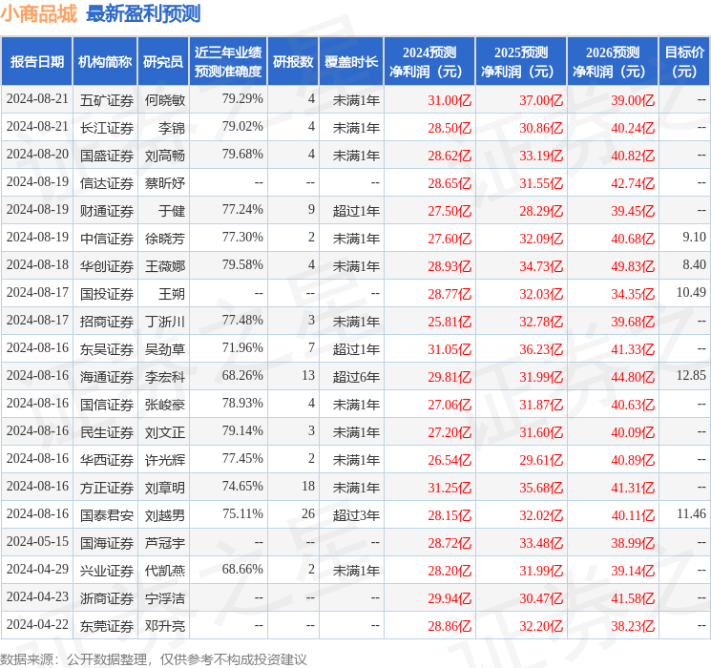
Task: Select 东莞证券 institution cell
Action: pyautogui.click(x=107, y=626)
